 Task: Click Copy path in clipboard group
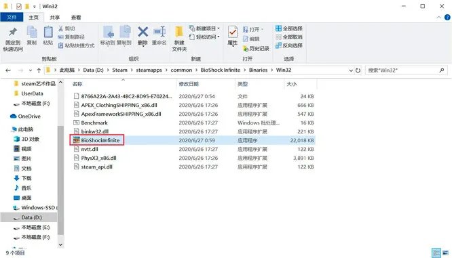coord(71,37)
